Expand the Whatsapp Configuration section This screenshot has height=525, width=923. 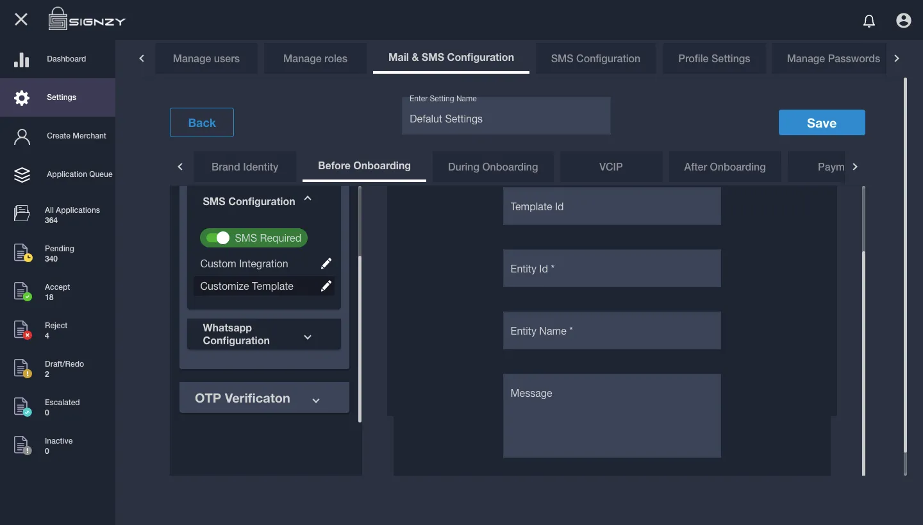tap(308, 337)
